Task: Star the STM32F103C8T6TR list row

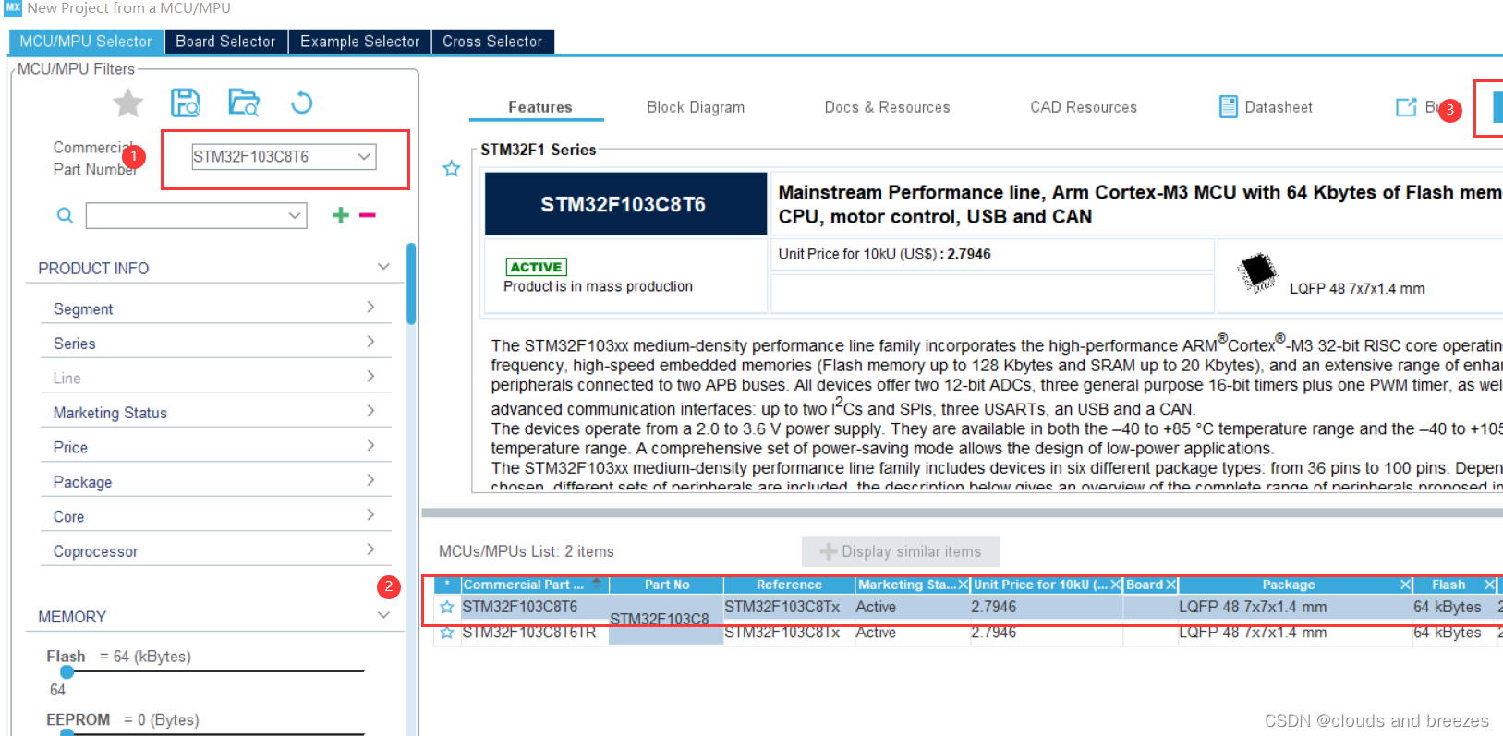Action: [x=447, y=633]
